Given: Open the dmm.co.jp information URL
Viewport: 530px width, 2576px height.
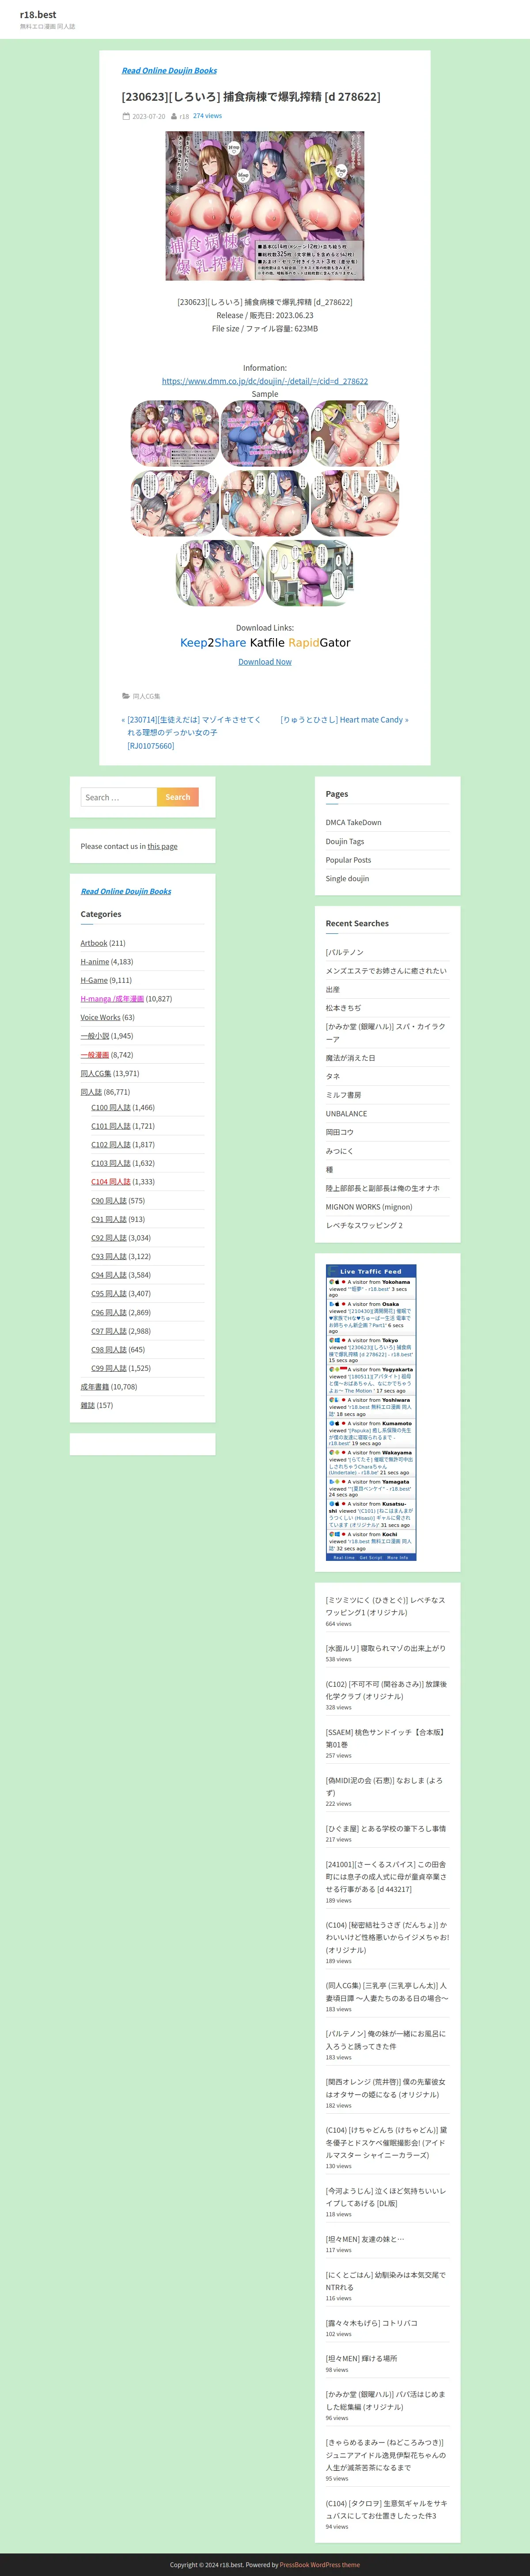Looking at the screenshot, I should pos(265,381).
